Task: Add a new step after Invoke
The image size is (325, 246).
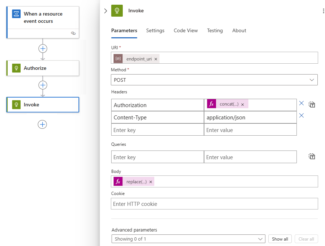Action: (42, 124)
